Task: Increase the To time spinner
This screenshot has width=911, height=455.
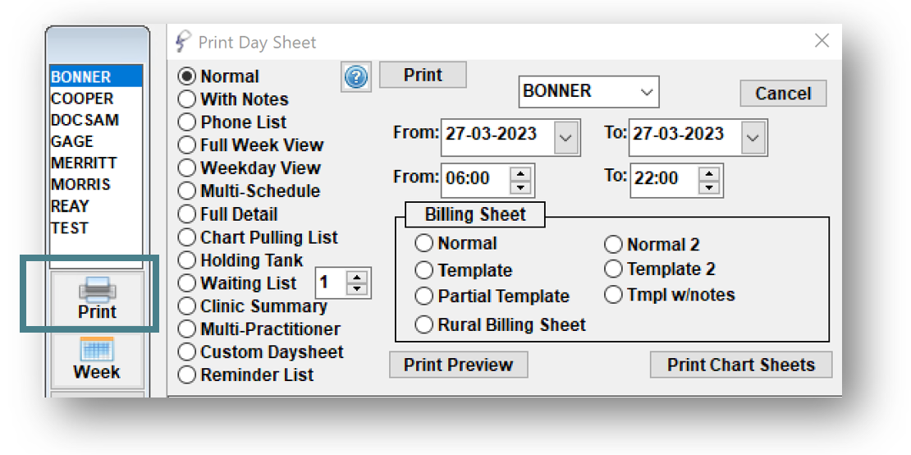Action: click(709, 174)
